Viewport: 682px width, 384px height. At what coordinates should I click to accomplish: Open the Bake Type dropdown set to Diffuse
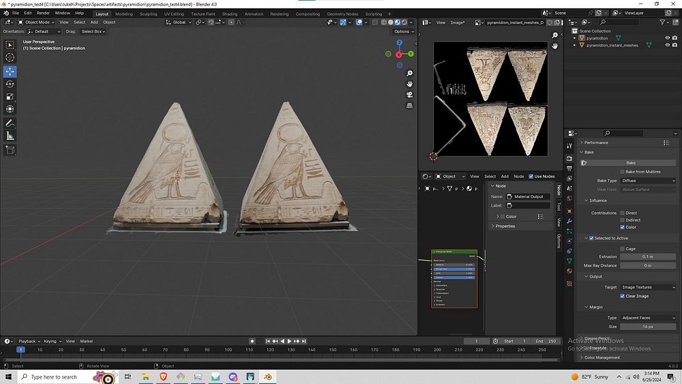point(648,181)
